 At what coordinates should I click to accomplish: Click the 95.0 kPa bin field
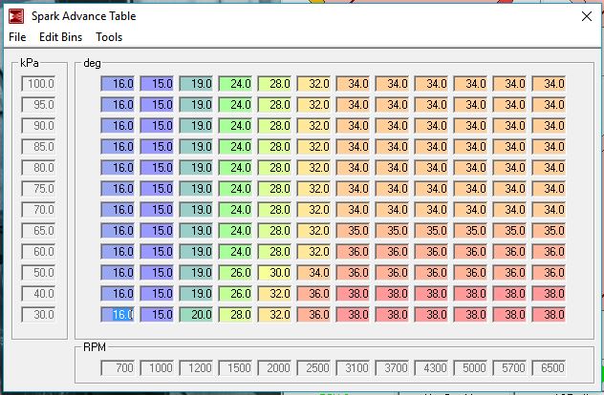pyautogui.click(x=38, y=105)
